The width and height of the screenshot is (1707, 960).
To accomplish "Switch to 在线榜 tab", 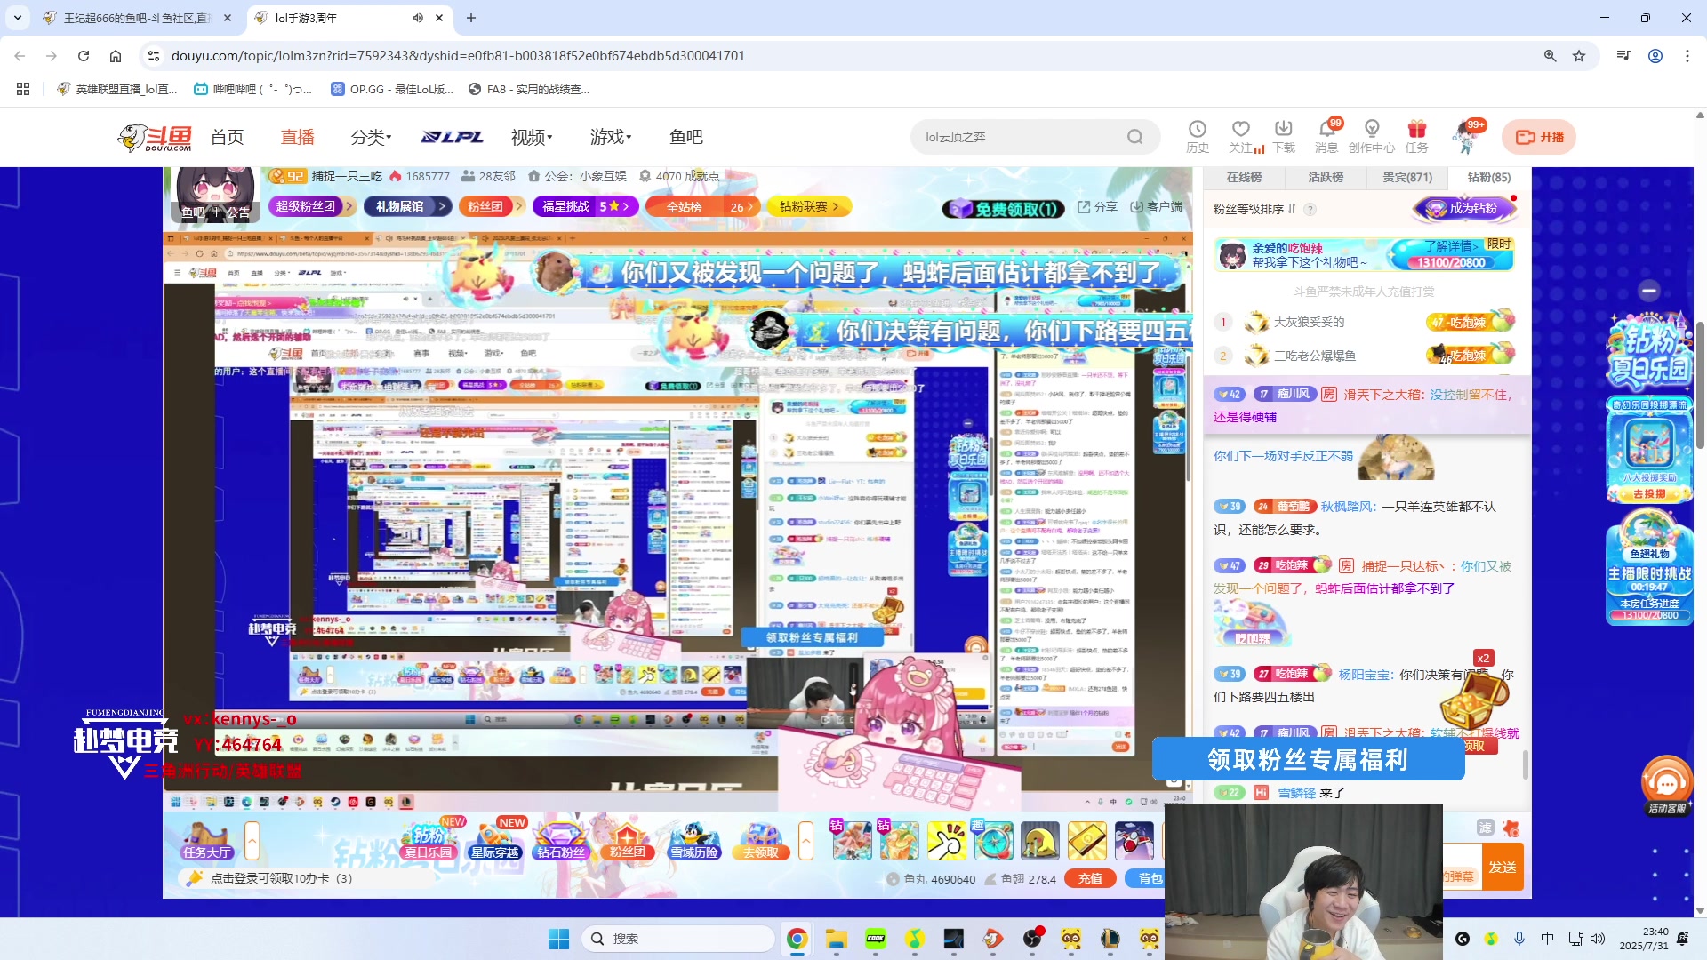I will (x=1245, y=177).
